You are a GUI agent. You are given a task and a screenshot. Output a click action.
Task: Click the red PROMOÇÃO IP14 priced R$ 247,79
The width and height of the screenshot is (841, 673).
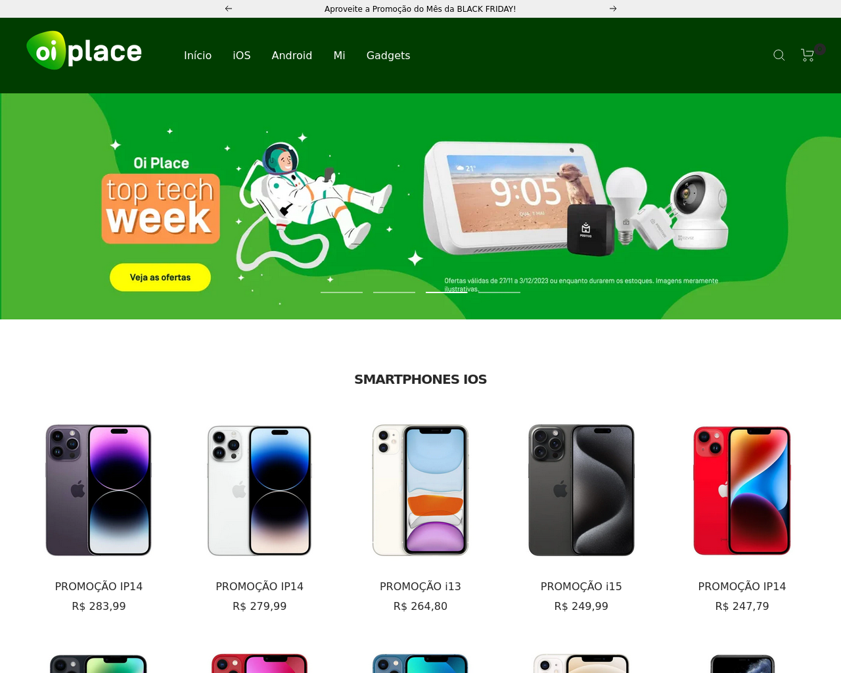742,586
